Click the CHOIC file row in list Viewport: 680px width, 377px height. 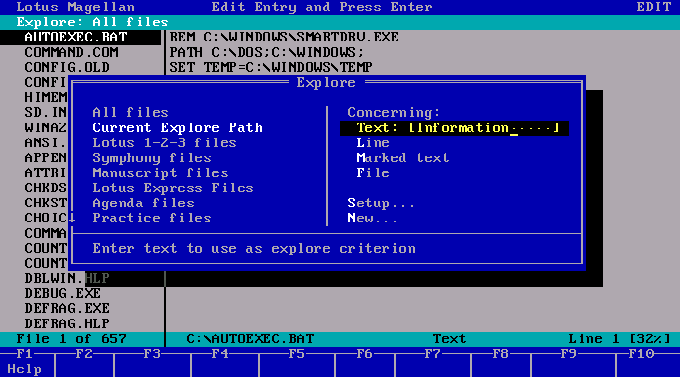tap(46, 218)
